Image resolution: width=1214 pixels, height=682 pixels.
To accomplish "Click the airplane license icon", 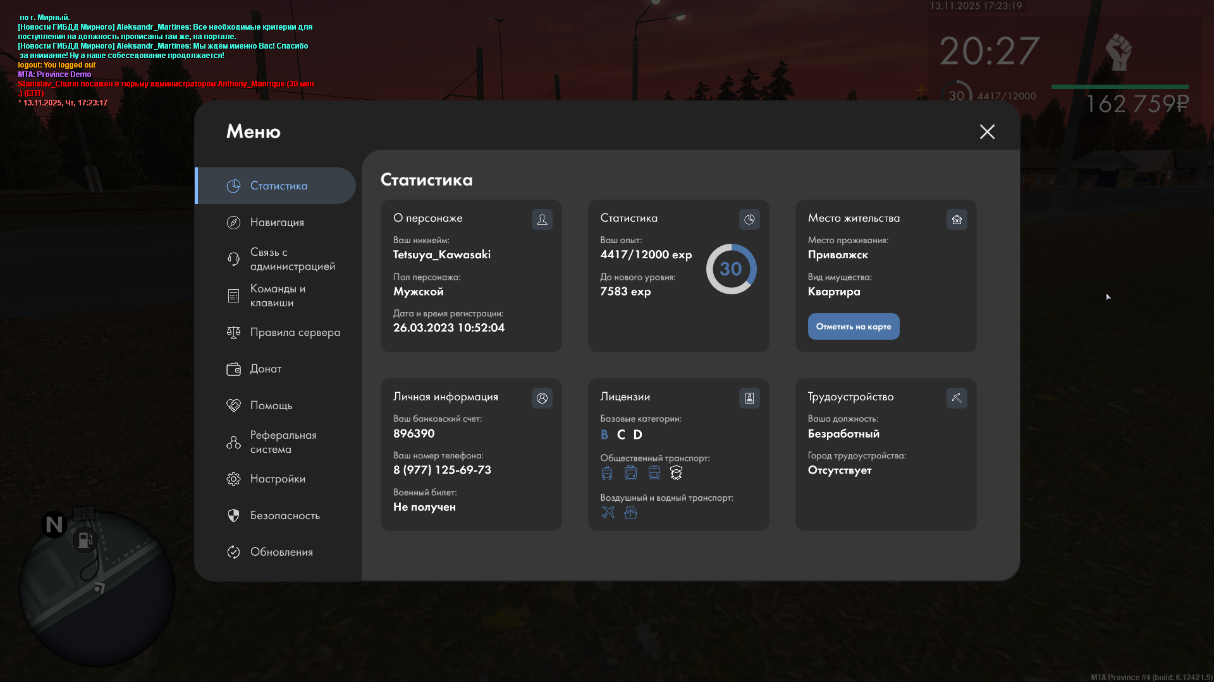I will coord(608,512).
